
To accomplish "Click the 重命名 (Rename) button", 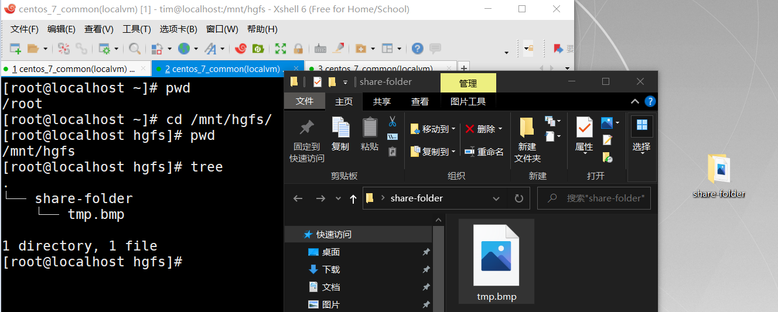I will coord(484,152).
